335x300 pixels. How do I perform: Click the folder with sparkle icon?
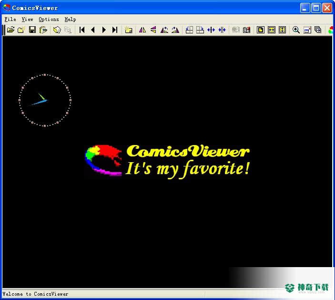[x=21, y=30]
